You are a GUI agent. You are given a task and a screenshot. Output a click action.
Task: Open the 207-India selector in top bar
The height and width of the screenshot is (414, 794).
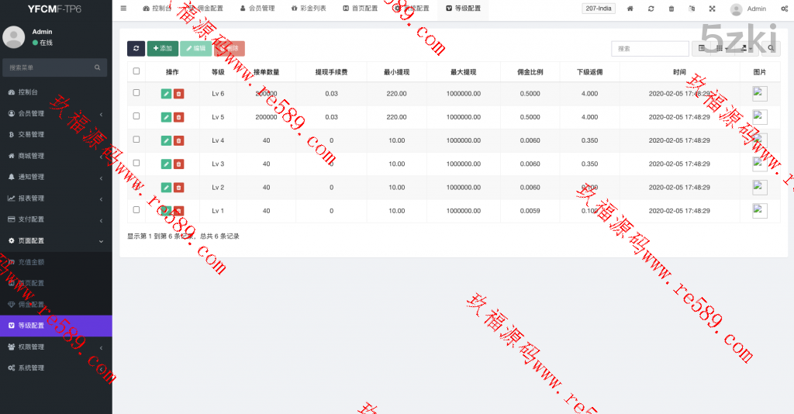point(597,9)
